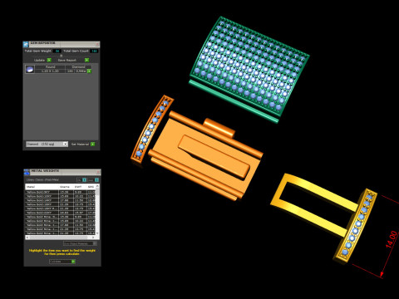Click the right arrow of the horizontal scrollbar
Image resolution: width=399 pixels, height=299 pixels.
(93, 238)
